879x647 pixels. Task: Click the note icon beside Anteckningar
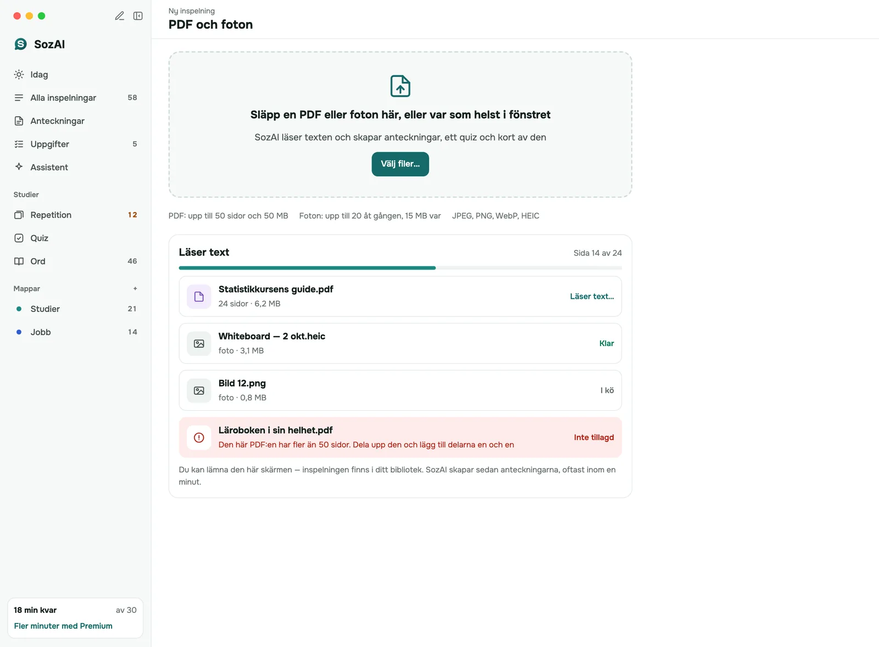point(19,121)
